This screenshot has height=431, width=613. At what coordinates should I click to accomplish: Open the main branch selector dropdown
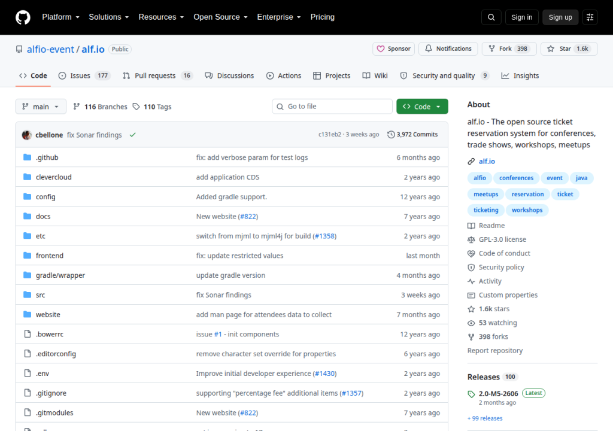tap(41, 107)
